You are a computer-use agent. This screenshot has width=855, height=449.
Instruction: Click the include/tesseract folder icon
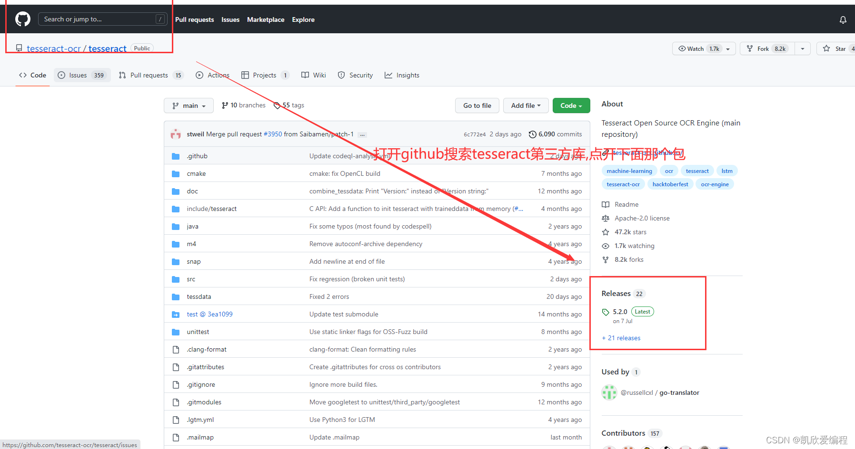point(176,209)
